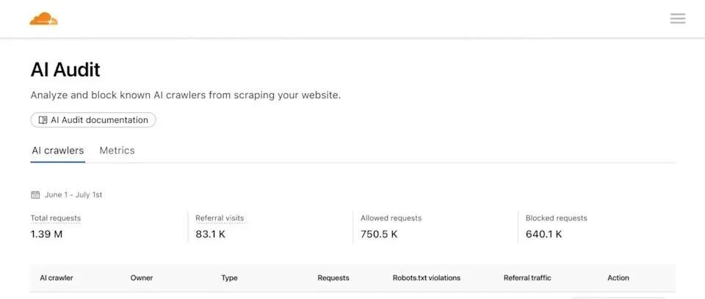
Task: Open the hamburger menu icon
Action: click(x=678, y=18)
